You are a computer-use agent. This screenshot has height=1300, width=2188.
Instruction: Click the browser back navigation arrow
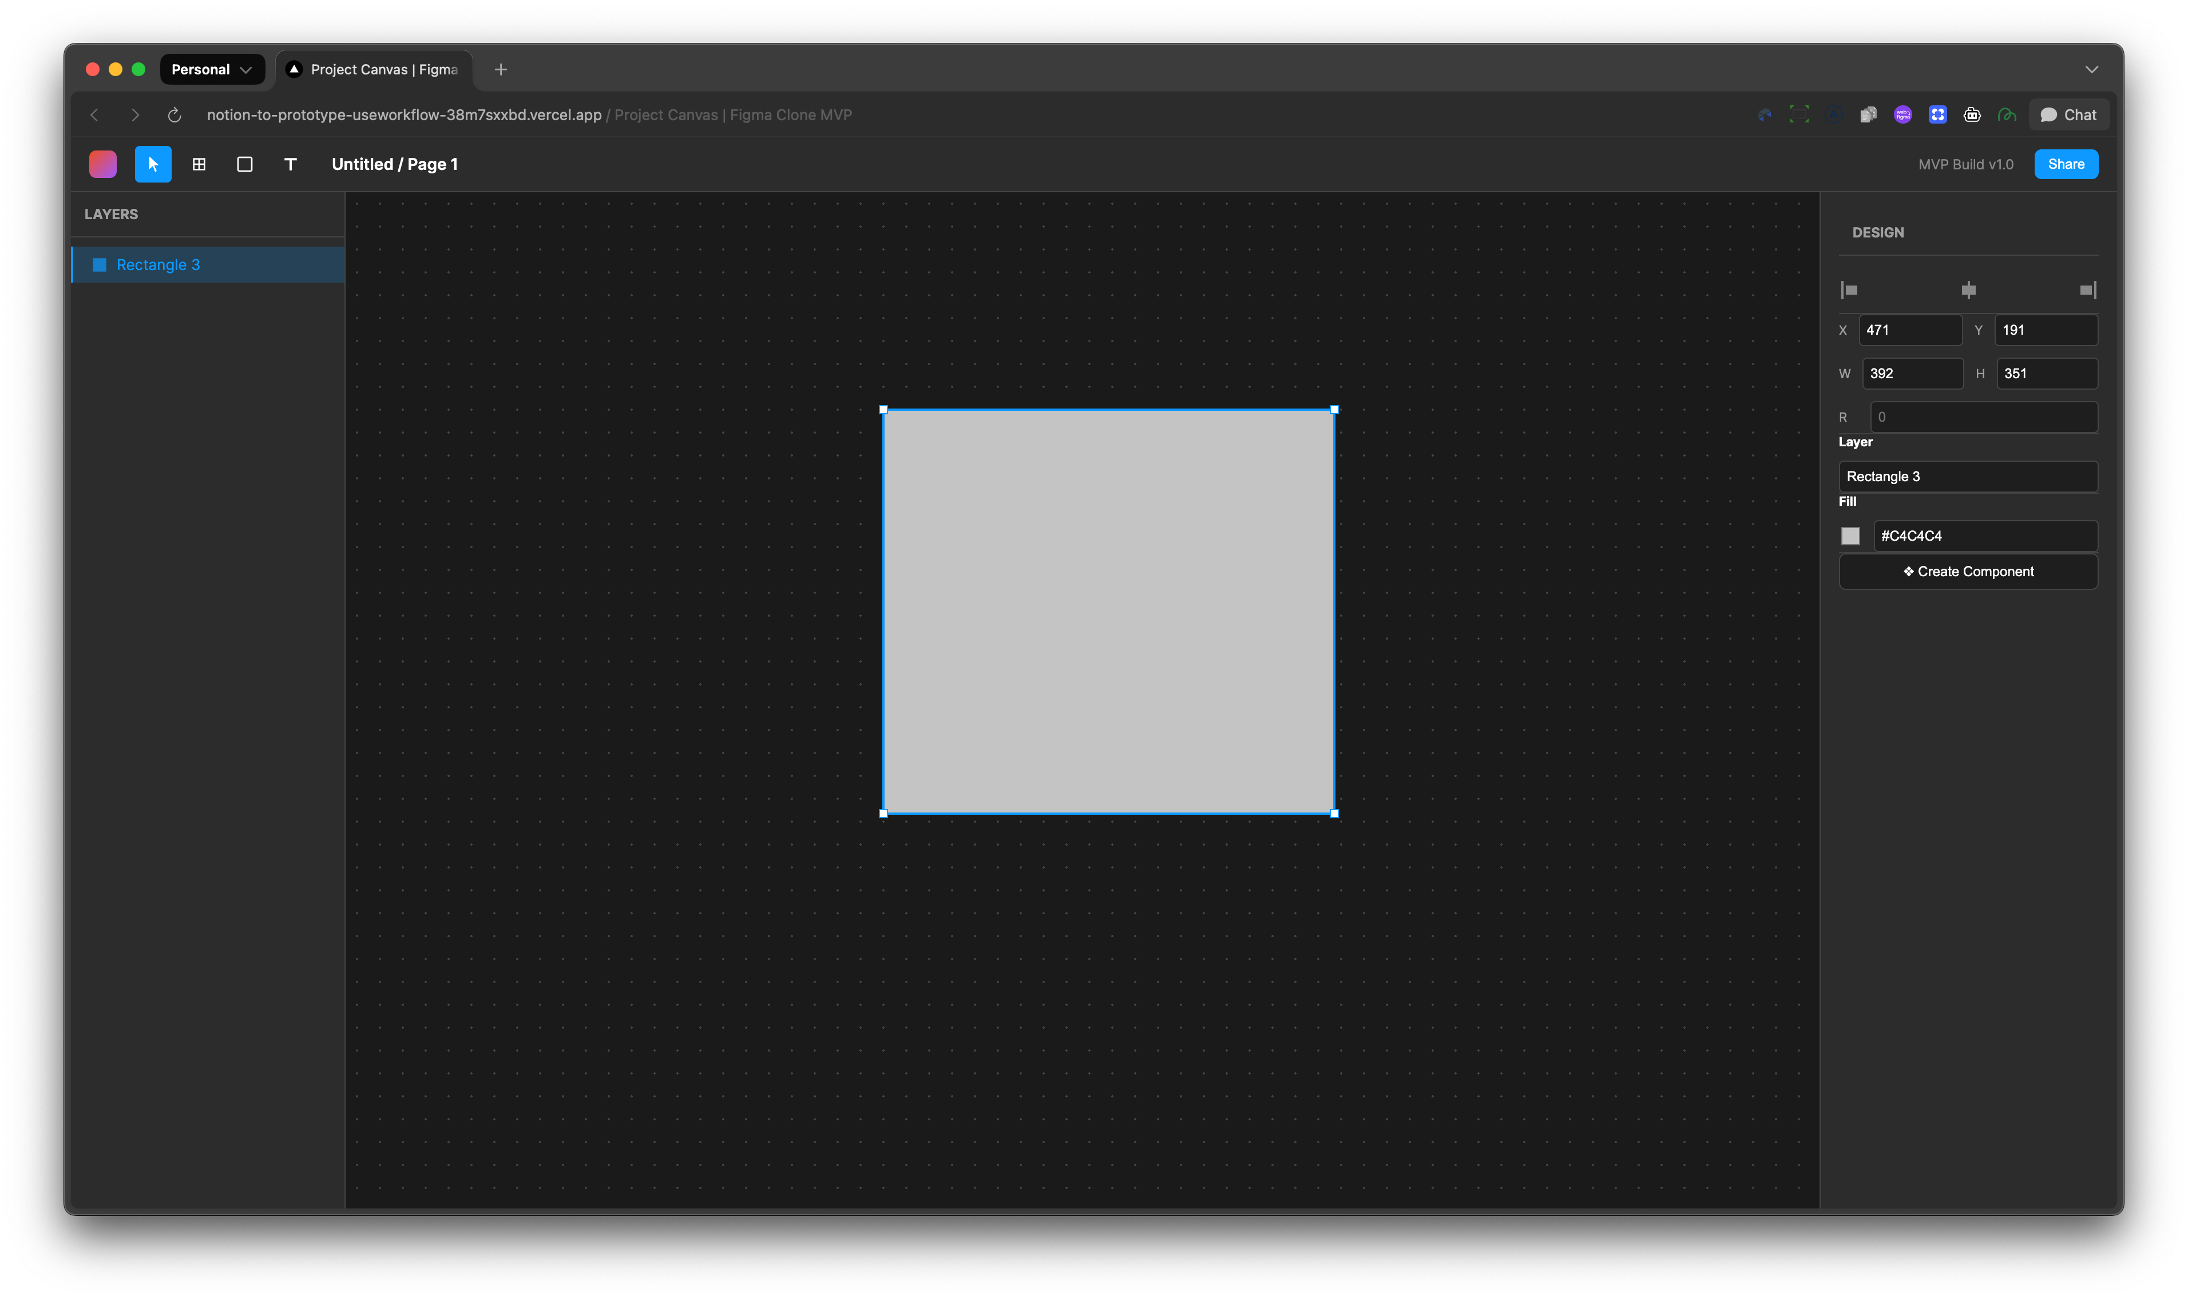94,115
